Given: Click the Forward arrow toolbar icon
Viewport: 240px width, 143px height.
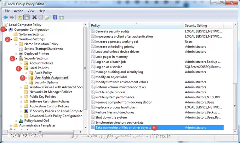Looking at the screenshot, I should 12,18.
